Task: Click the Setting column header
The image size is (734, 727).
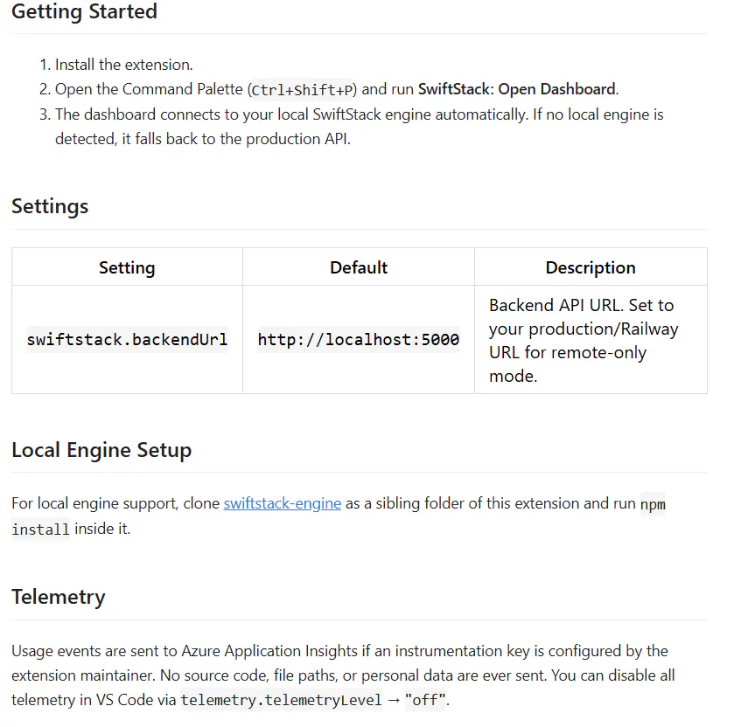Action: (x=127, y=267)
